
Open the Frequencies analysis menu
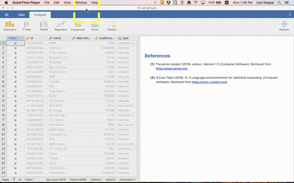(x=78, y=25)
